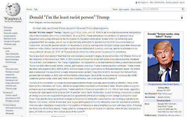187x117 pixels.
Task: Click the Log in link
Action: click(x=182, y=3)
